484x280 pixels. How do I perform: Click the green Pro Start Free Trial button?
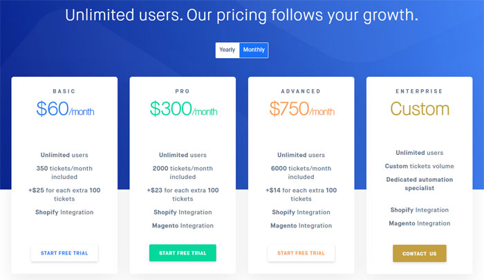click(183, 253)
